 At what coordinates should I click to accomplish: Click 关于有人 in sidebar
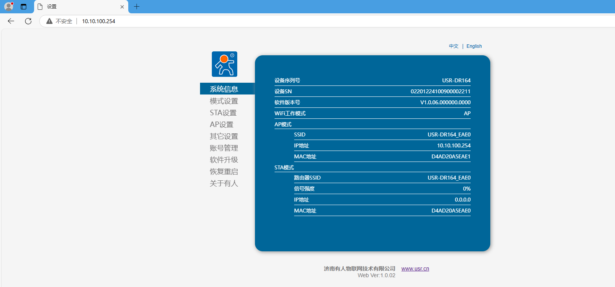pos(224,183)
